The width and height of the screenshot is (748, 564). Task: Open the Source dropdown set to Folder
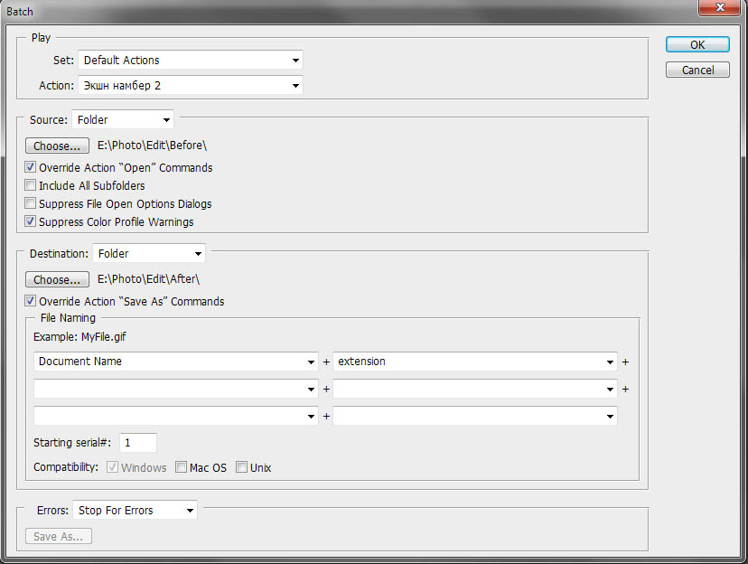(x=123, y=119)
